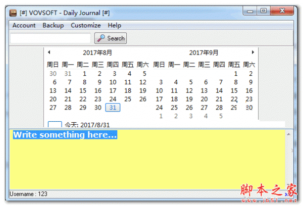
Task: Select August 24 in the calendar
Action: [113, 99]
